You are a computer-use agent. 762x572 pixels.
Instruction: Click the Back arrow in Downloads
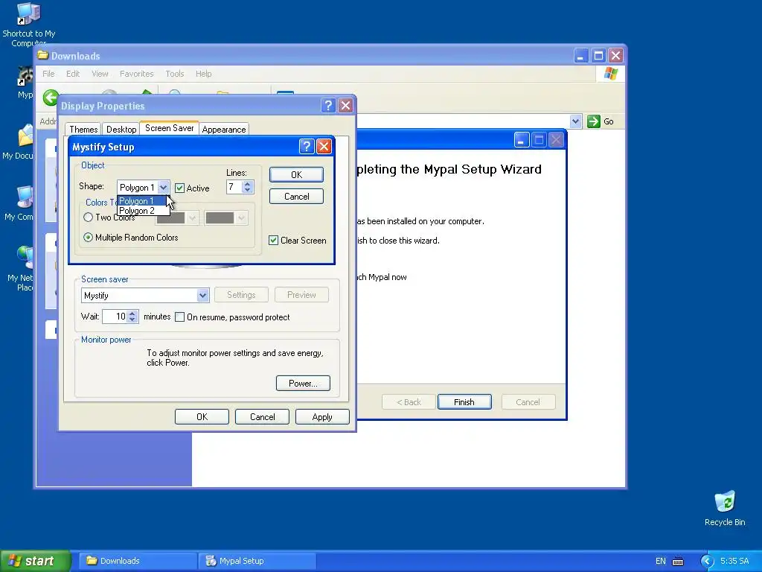(51, 98)
